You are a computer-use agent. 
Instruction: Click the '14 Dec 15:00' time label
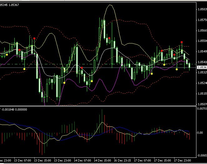(x=102, y=161)
